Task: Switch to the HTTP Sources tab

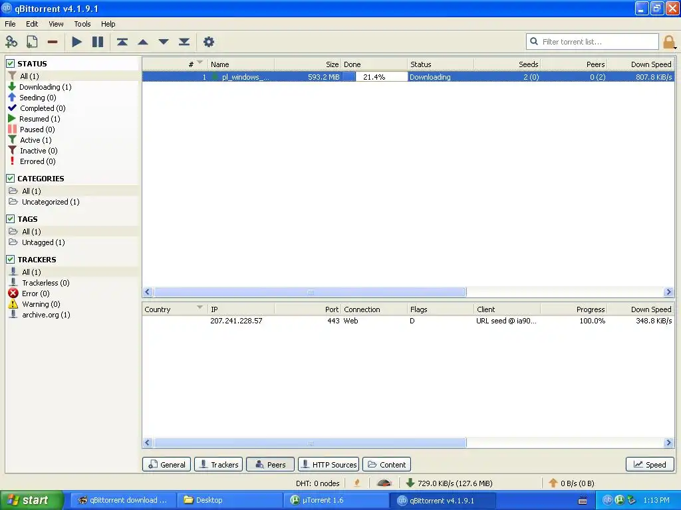Action: (x=329, y=464)
